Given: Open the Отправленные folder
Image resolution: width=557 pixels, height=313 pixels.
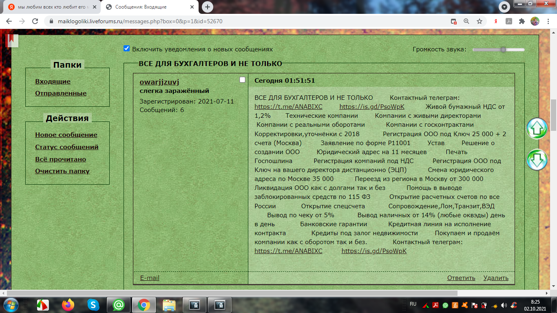Looking at the screenshot, I should (61, 93).
